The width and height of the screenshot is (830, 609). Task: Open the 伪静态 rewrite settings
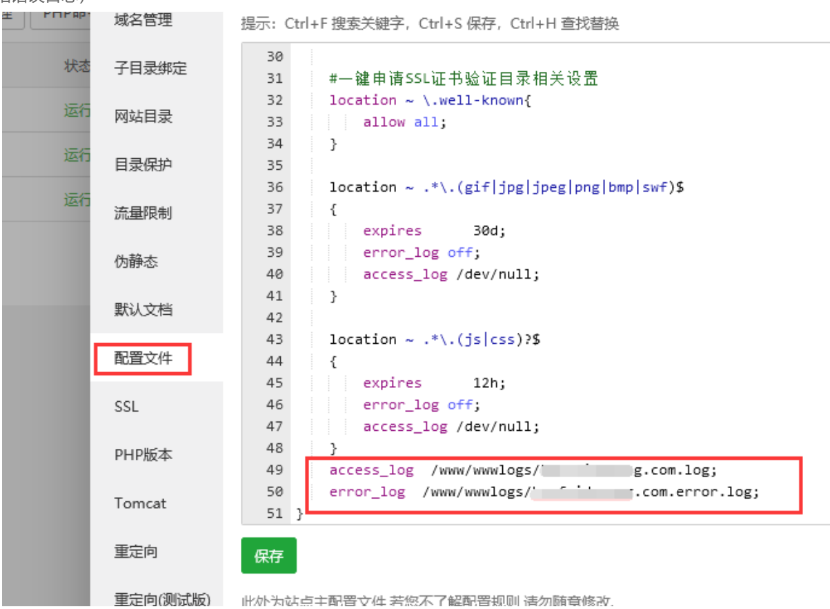[x=136, y=262]
